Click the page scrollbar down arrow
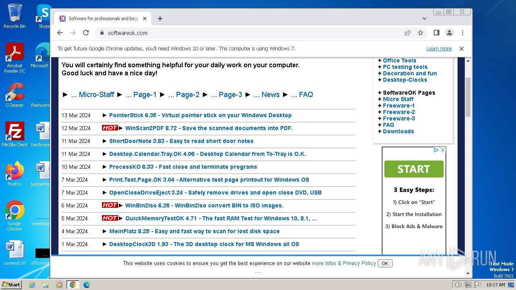516x290 pixels. click(468, 273)
